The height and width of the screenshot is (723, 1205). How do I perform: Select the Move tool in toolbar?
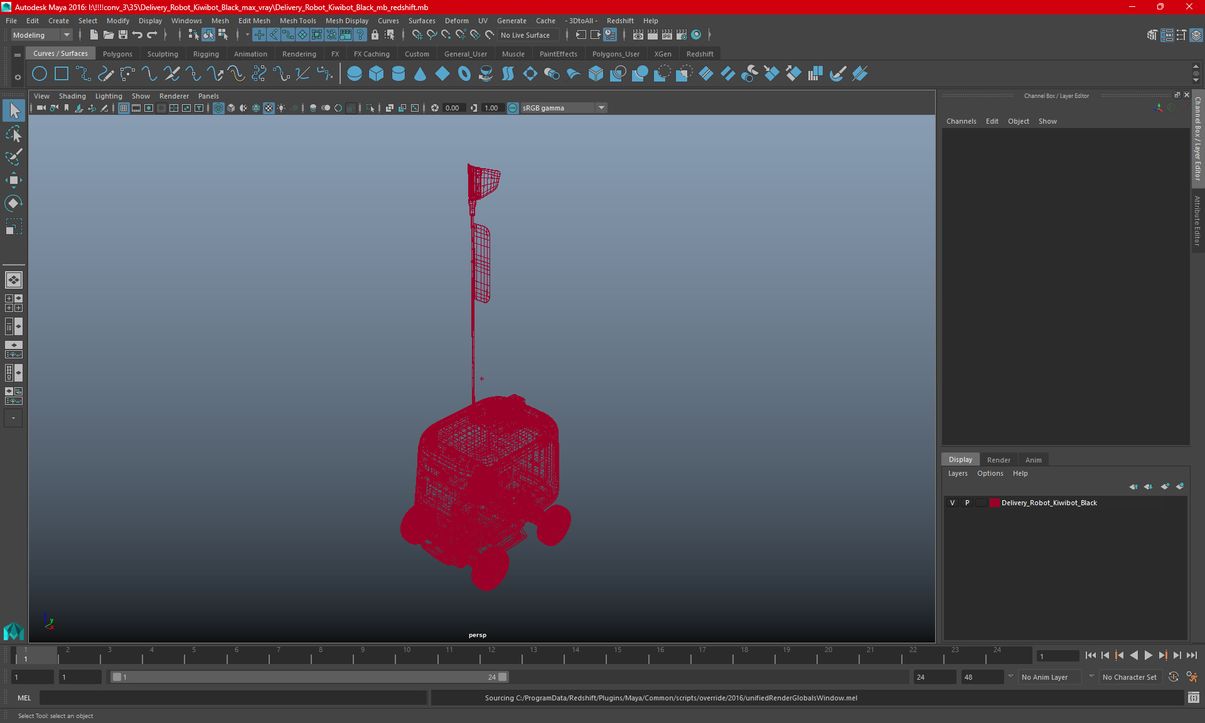point(13,181)
